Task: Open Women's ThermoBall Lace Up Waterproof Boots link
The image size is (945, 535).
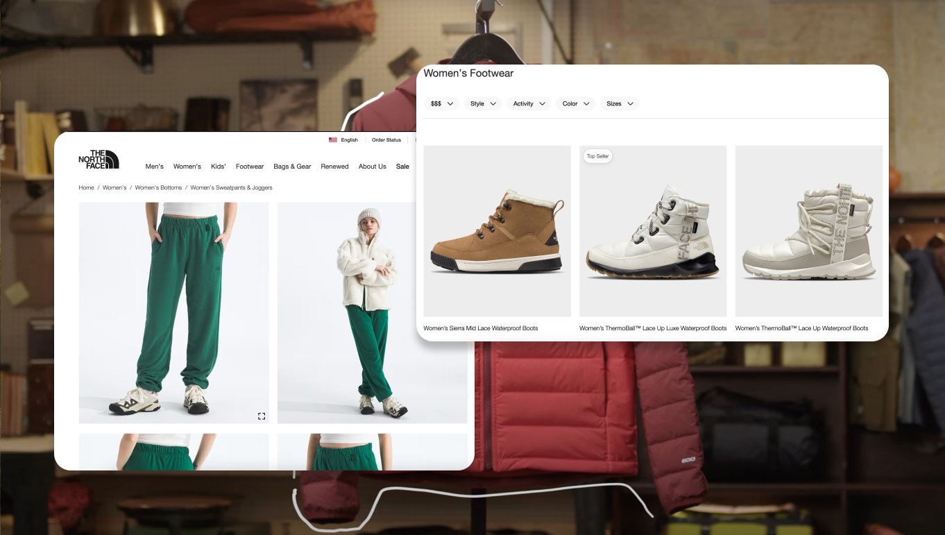Action: [801, 328]
